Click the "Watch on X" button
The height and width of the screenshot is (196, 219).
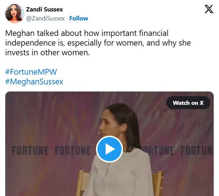pyautogui.click(x=188, y=103)
